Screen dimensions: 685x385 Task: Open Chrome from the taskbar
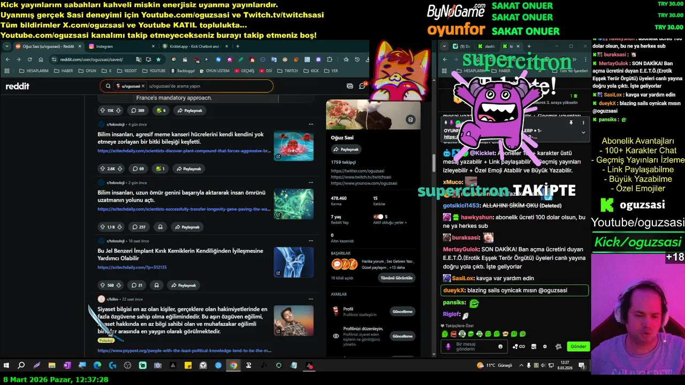233,366
